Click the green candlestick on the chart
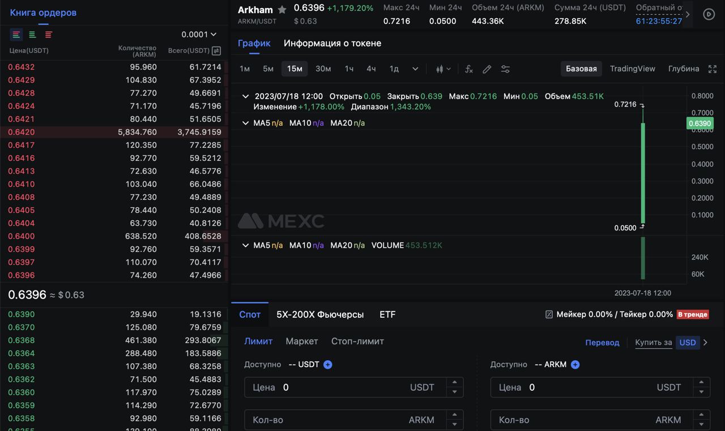Image resolution: width=725 pixels, height=431 pixels. point(643,173)
